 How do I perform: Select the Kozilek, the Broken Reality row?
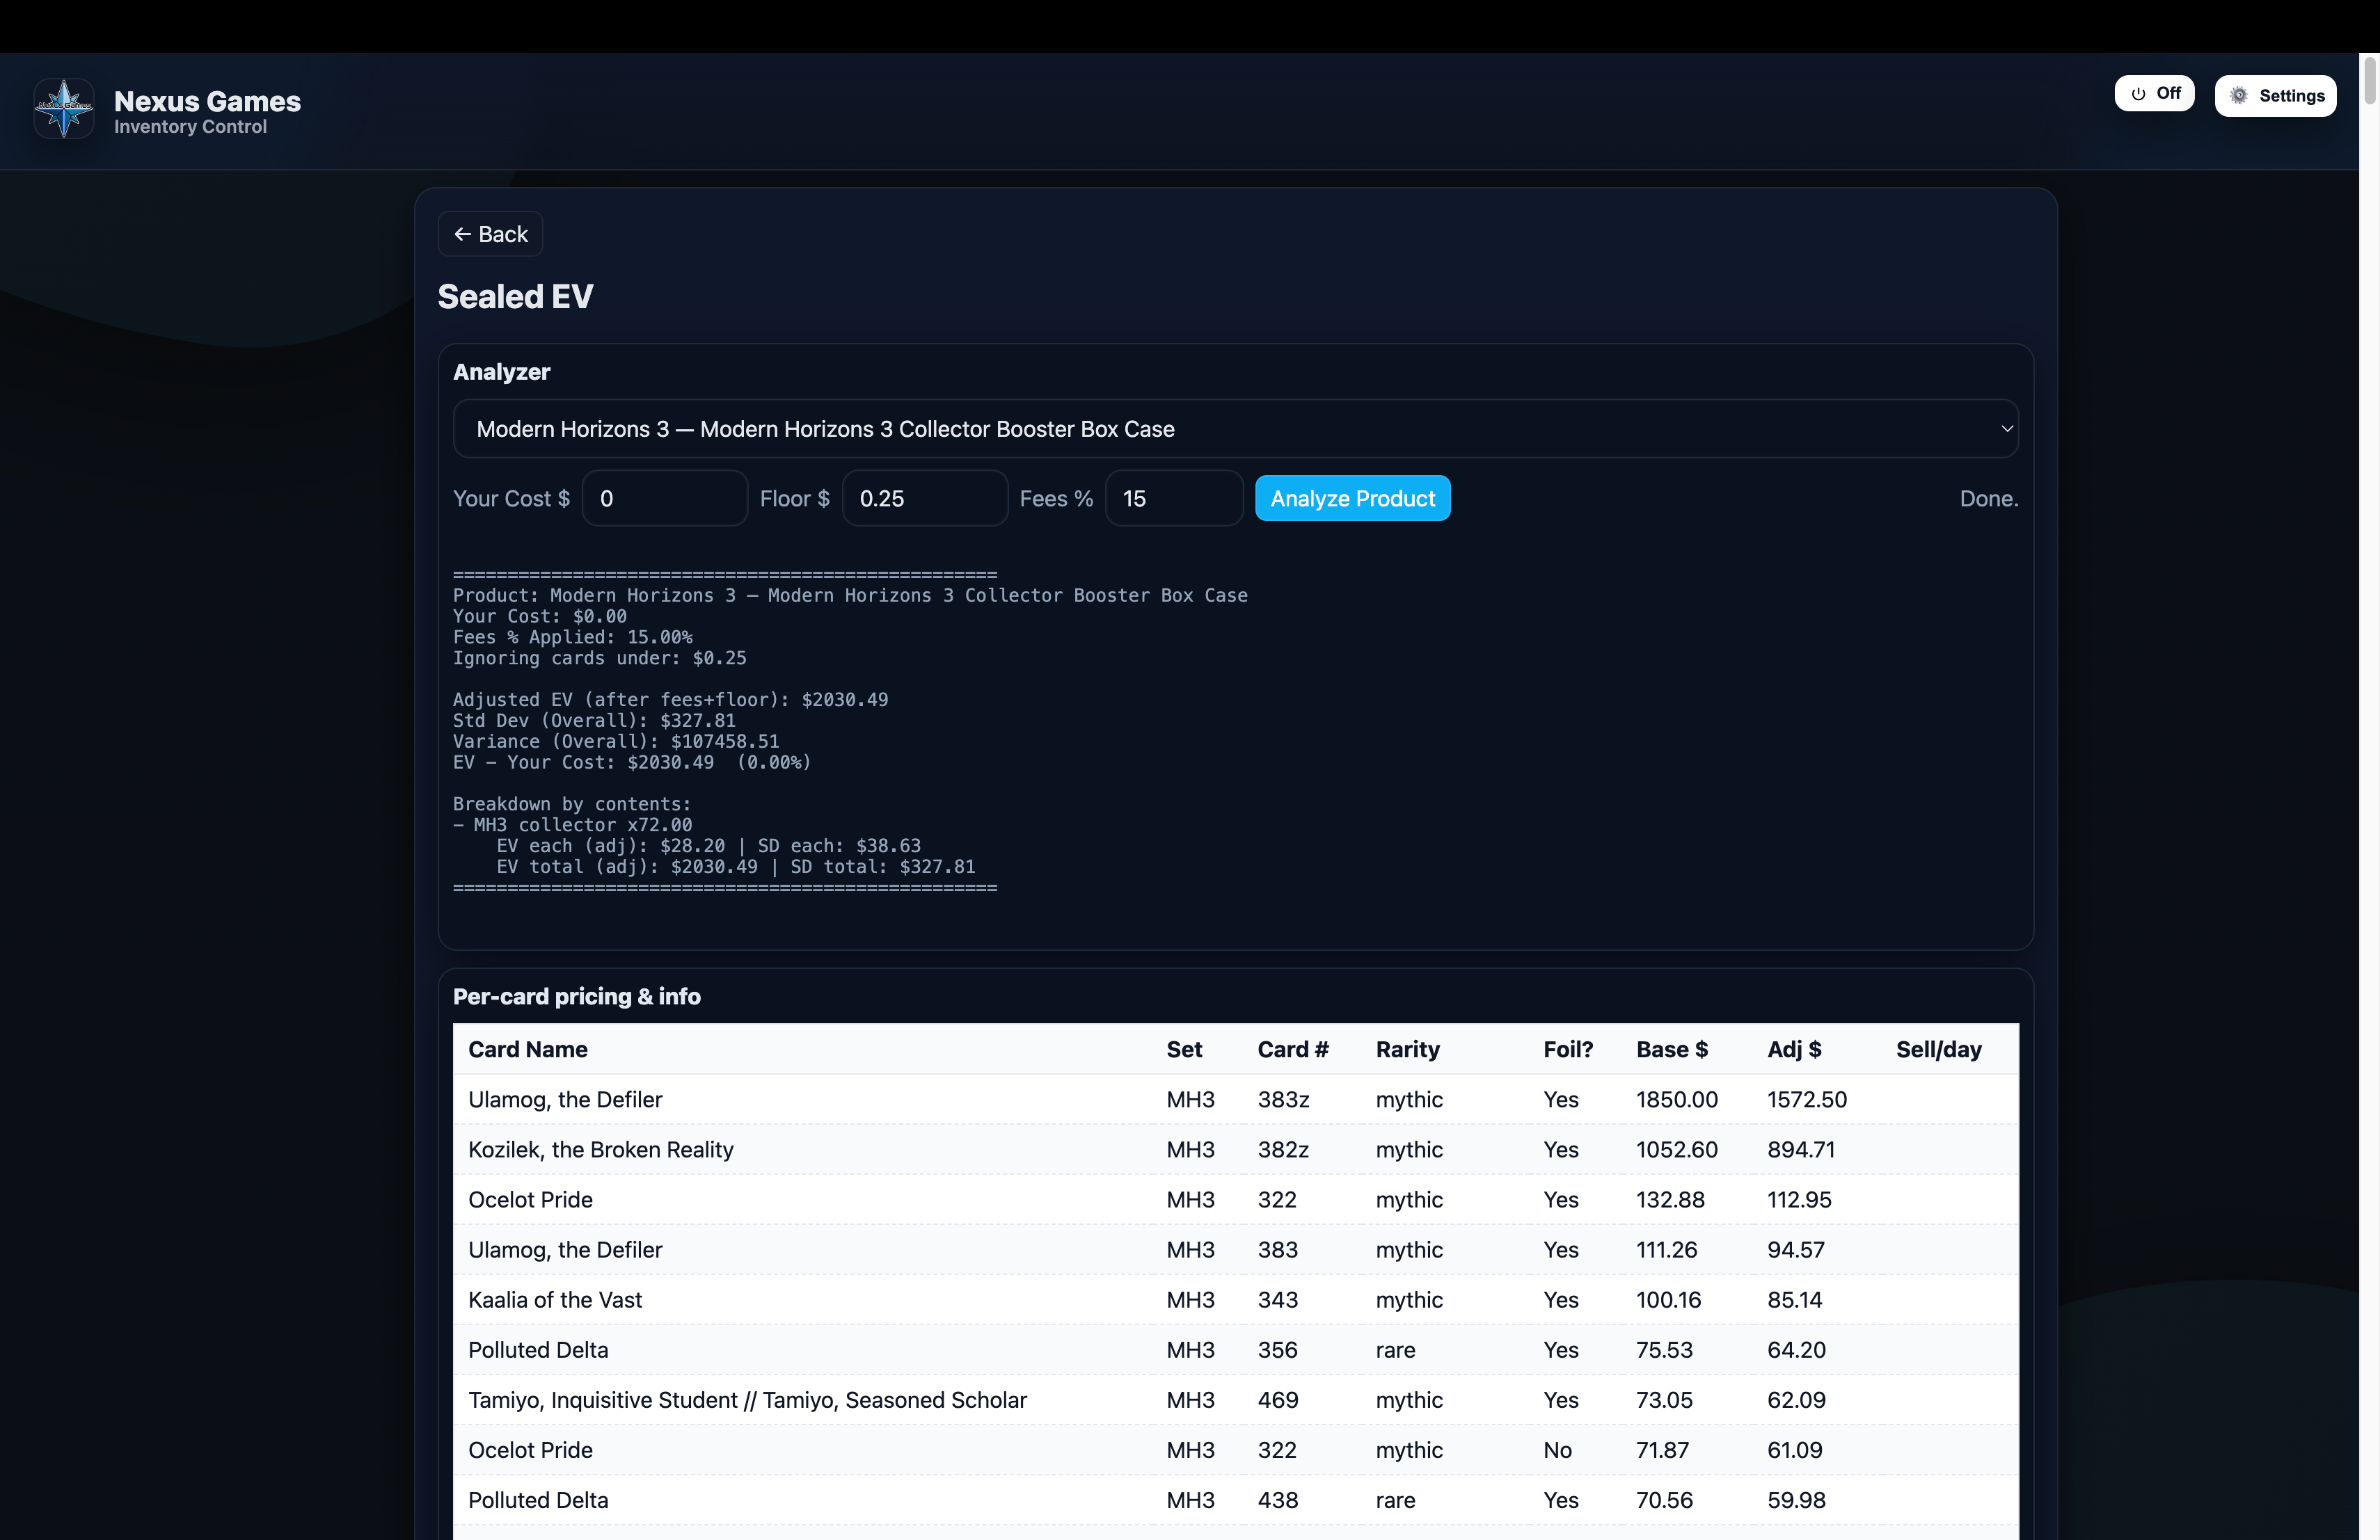601,1149
